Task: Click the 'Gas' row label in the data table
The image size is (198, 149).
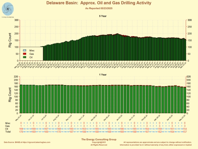Action: (x=7, y=126)
